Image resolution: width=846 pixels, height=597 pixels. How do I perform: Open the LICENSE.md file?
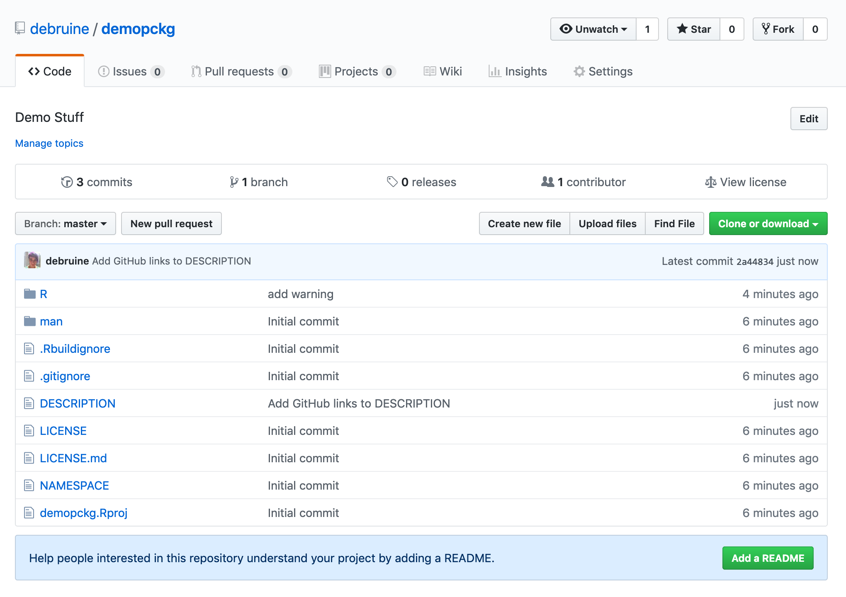[73, 458]
